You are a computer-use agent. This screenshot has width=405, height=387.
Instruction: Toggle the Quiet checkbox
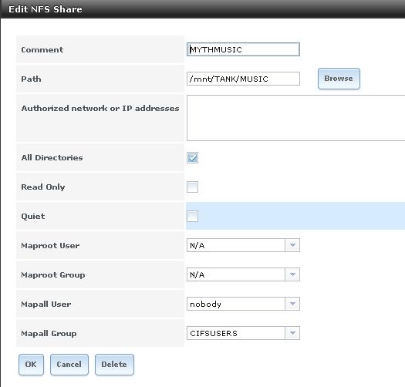pos(192,216)
